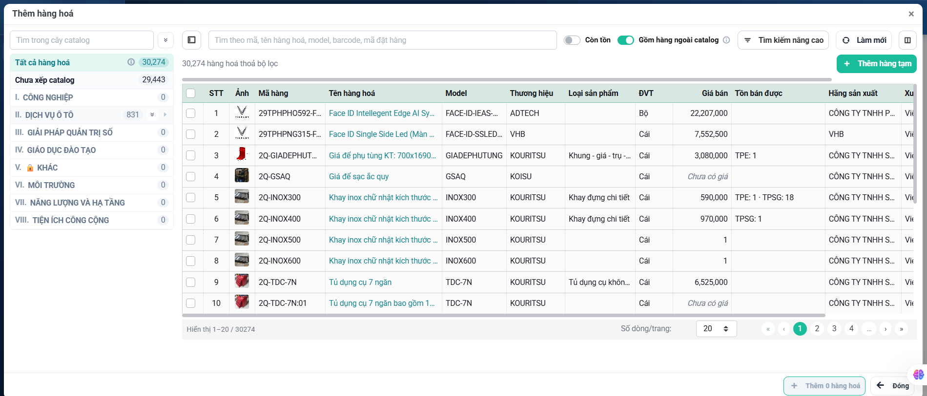Click the info icon beside Gồm hàng ngoài catalog
Viewport: 927px width, 396px height.
tap(726, 40)
